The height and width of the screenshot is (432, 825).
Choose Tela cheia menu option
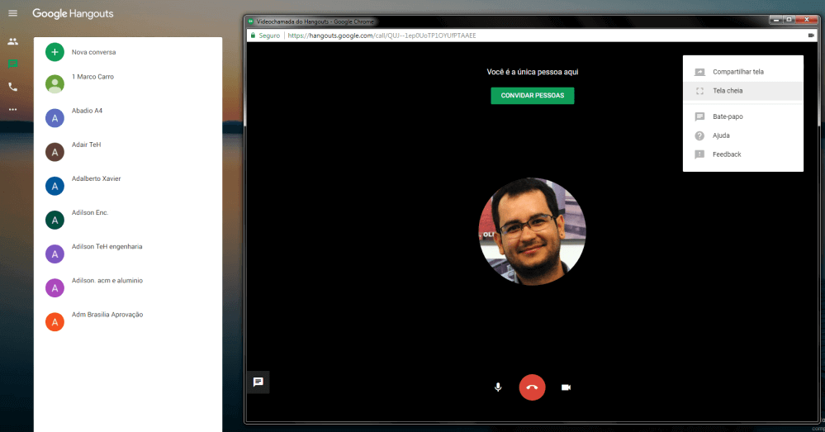[728, 91]
